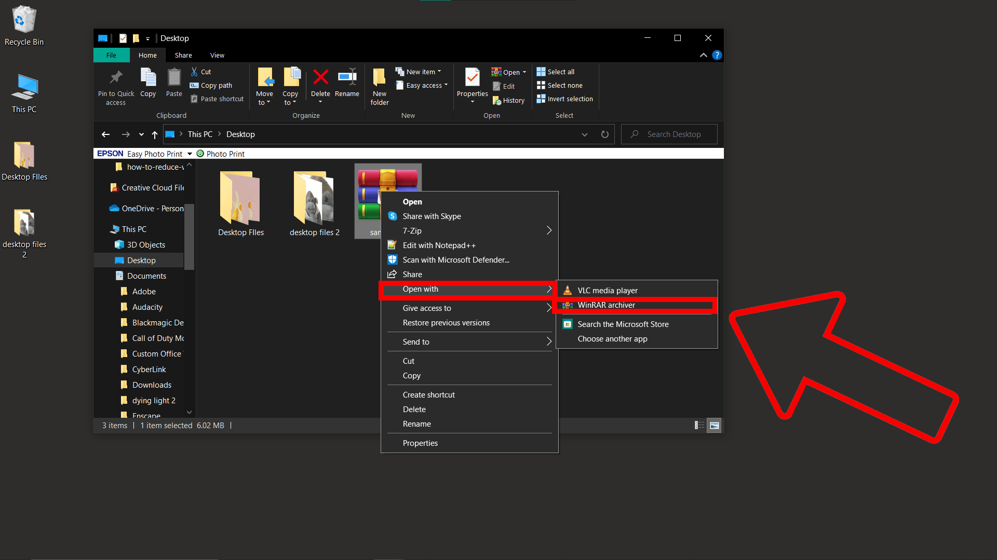Expand the New item dropdown

[439, 71]
